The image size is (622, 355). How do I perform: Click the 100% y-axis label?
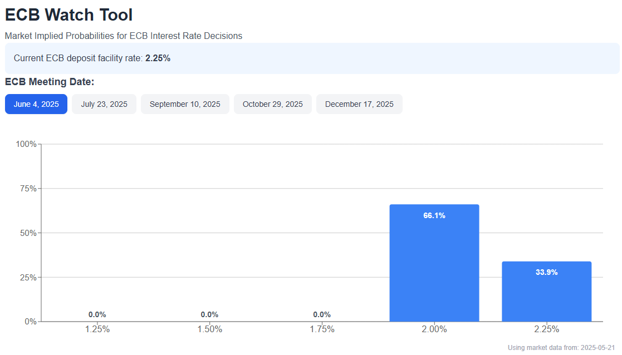click(x=26, y=144)
